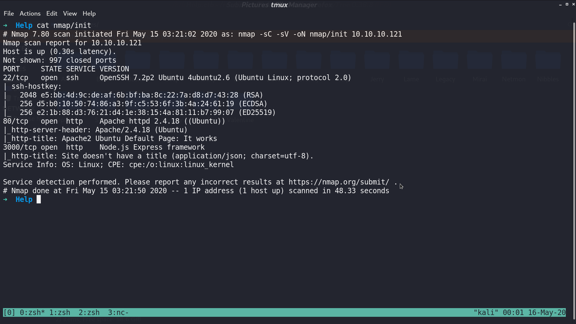Open the Help menu in menu bar
The image size is (576, 324).
(x=89, y=13)
